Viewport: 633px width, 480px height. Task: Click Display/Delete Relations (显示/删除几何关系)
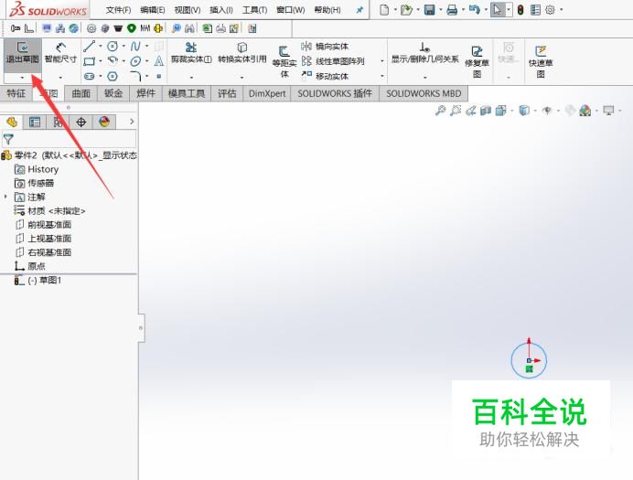[x=424, y=53]
